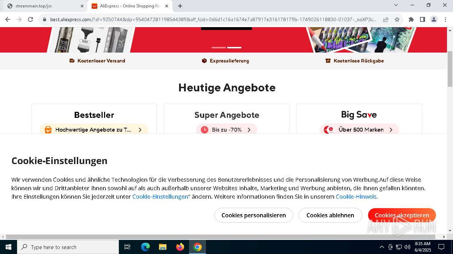This screenshot has width=453, height=254.
Task: Click the browser forward arrow
Action: click(19, 19)
